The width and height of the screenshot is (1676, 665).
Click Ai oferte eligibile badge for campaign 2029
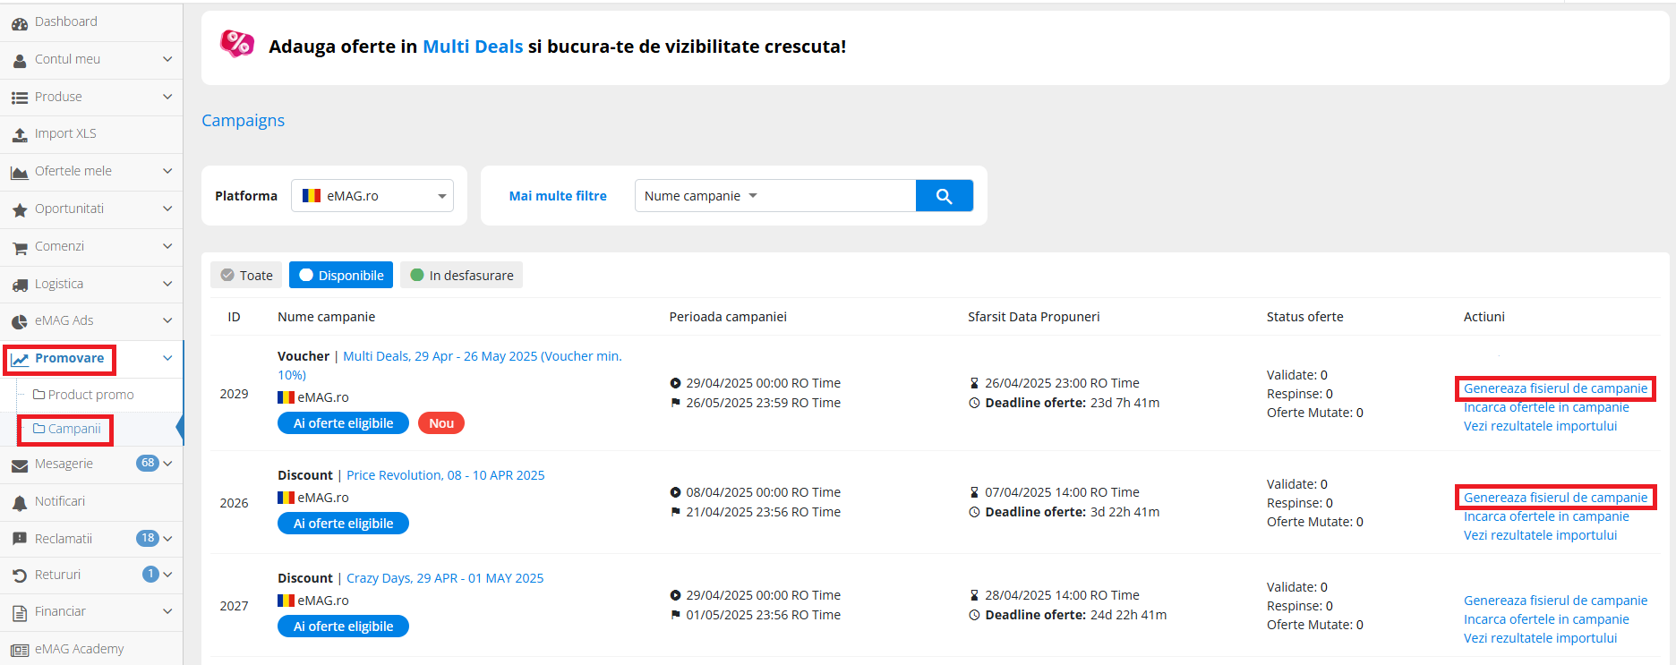pos(343,423)
